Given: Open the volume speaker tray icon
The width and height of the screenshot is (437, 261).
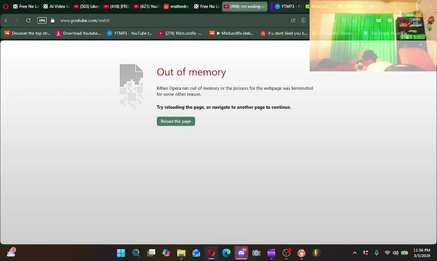Looking at the screenshot, I should (x=396, y=253).
